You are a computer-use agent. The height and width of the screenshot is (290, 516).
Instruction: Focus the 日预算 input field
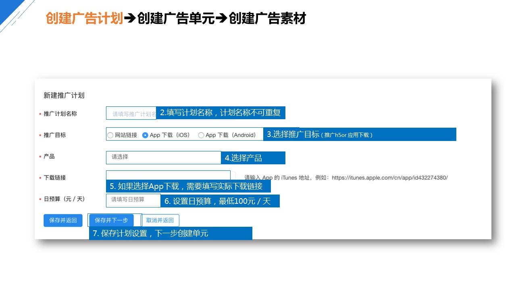[133, 199]
